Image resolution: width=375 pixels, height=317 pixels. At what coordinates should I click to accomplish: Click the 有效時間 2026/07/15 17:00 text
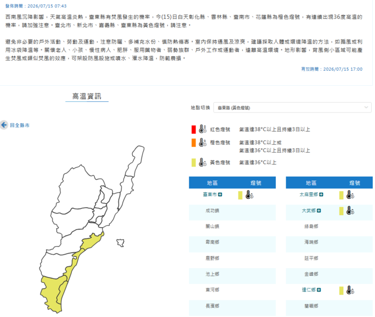pyautogui.click(x=332, y=69)
